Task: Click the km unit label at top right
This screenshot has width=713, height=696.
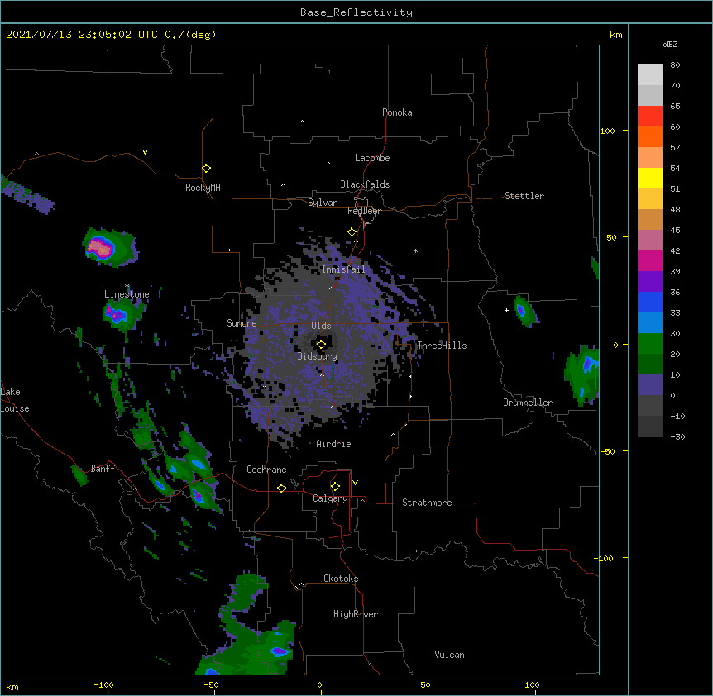Action: pyautogui.click(x=615, y=35)
